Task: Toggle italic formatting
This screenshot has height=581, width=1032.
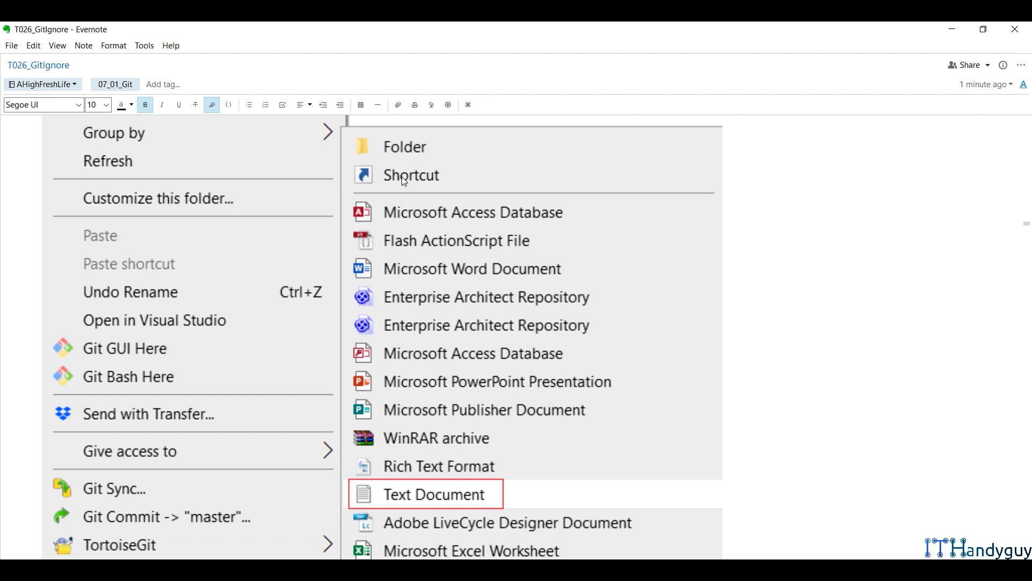Action: (x=162, y=105)
